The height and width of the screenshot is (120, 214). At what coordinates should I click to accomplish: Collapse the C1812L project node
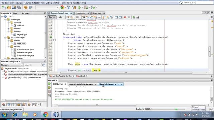[x=2, y=16]
